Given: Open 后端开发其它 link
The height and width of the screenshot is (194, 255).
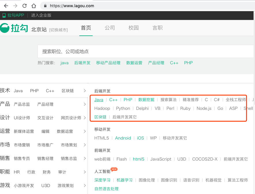Looking at the screenshot, I should pyautogui.click(x=125, y=117).
